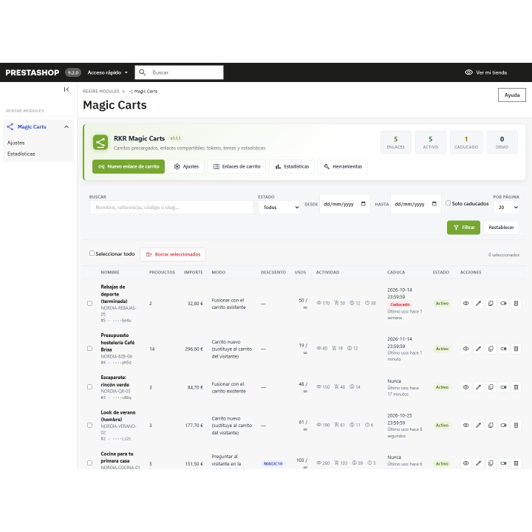Toggle status of Rebajas de deporte link
Viewport: 532px width, 532px height.
click(503, 304)
